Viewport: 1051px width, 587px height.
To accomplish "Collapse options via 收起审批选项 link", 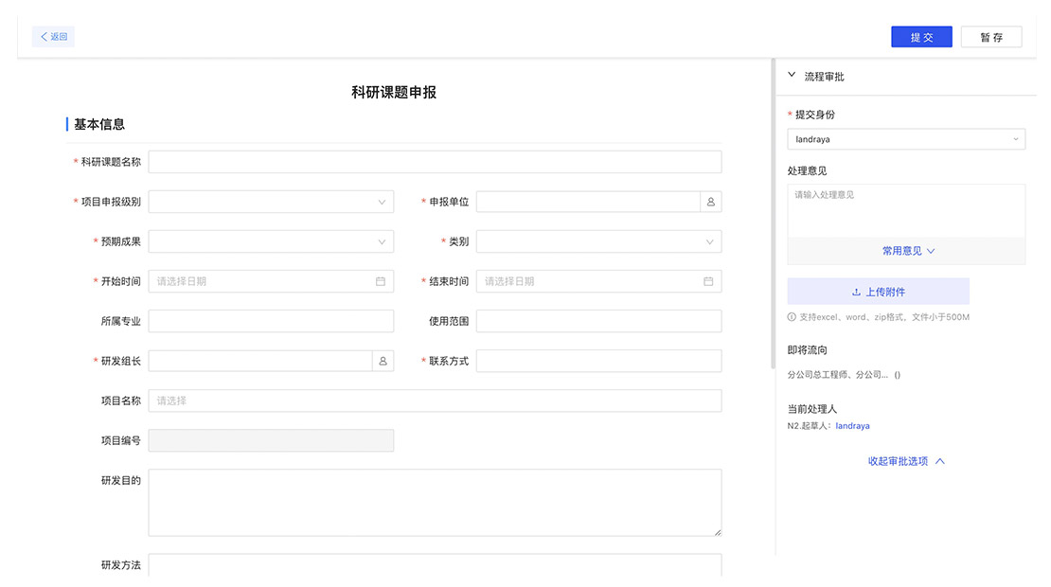I will (x=906, y=461).
